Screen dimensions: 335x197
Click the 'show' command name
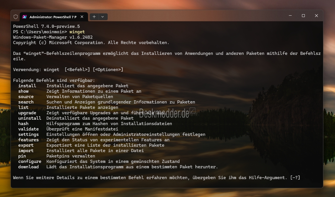coord(23,91)
